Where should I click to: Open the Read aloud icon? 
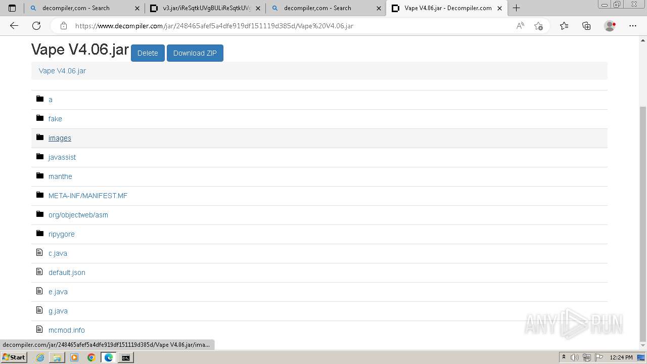(x=520, y=26)
